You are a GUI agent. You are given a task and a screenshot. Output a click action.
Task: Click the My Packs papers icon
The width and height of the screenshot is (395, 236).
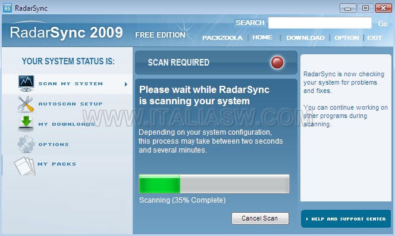click(x=25, y=166)
